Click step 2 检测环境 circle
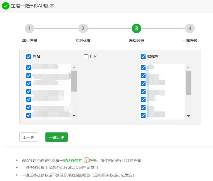This screenshot has width=213, height=181. pos(83,28)
